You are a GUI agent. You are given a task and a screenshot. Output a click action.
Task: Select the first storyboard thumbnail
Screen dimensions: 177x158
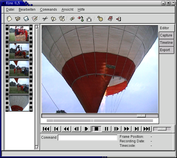19,34
